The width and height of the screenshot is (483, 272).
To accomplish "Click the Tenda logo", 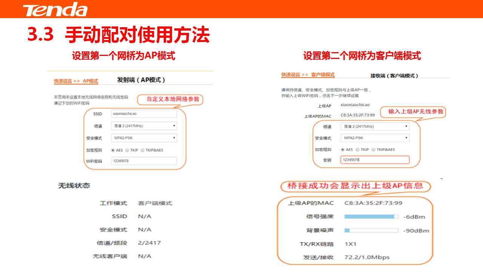I will coord(55,9).
